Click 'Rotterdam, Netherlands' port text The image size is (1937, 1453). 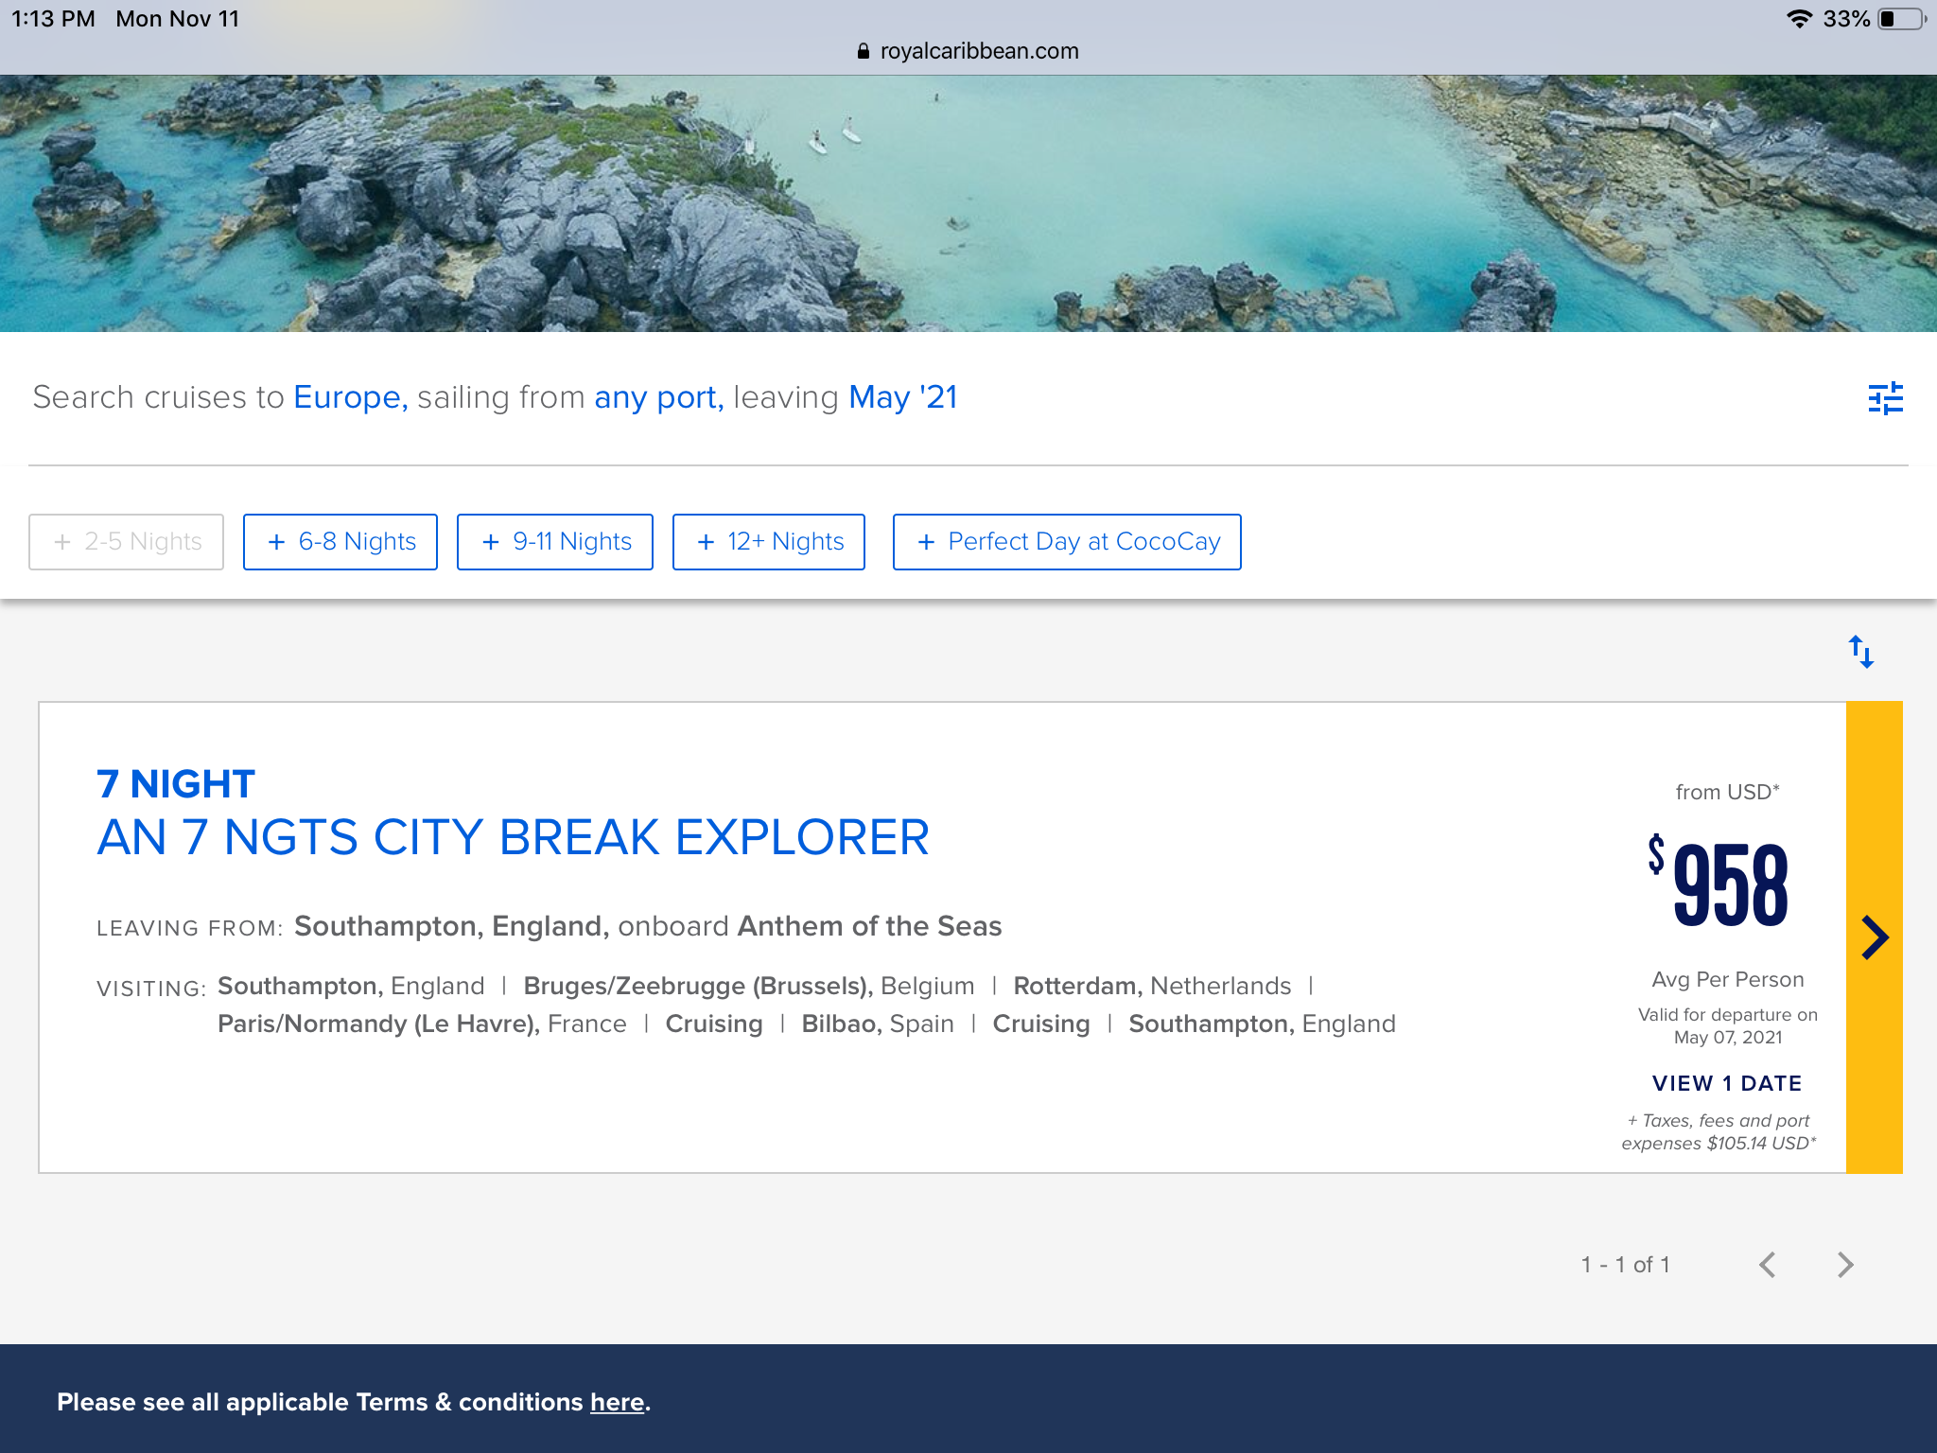pyautogui.click(x=1152, y=986)
